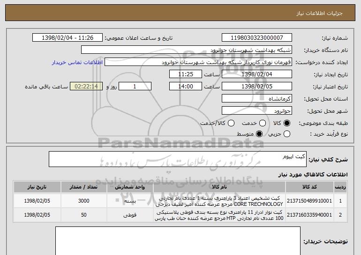Click the validity time field 14:00
Viewport: 361px width, 255px height.
point(186,87)
